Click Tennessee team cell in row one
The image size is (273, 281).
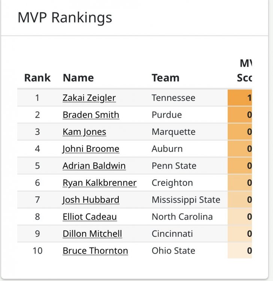pyautogui.click(x=173, y=98)
